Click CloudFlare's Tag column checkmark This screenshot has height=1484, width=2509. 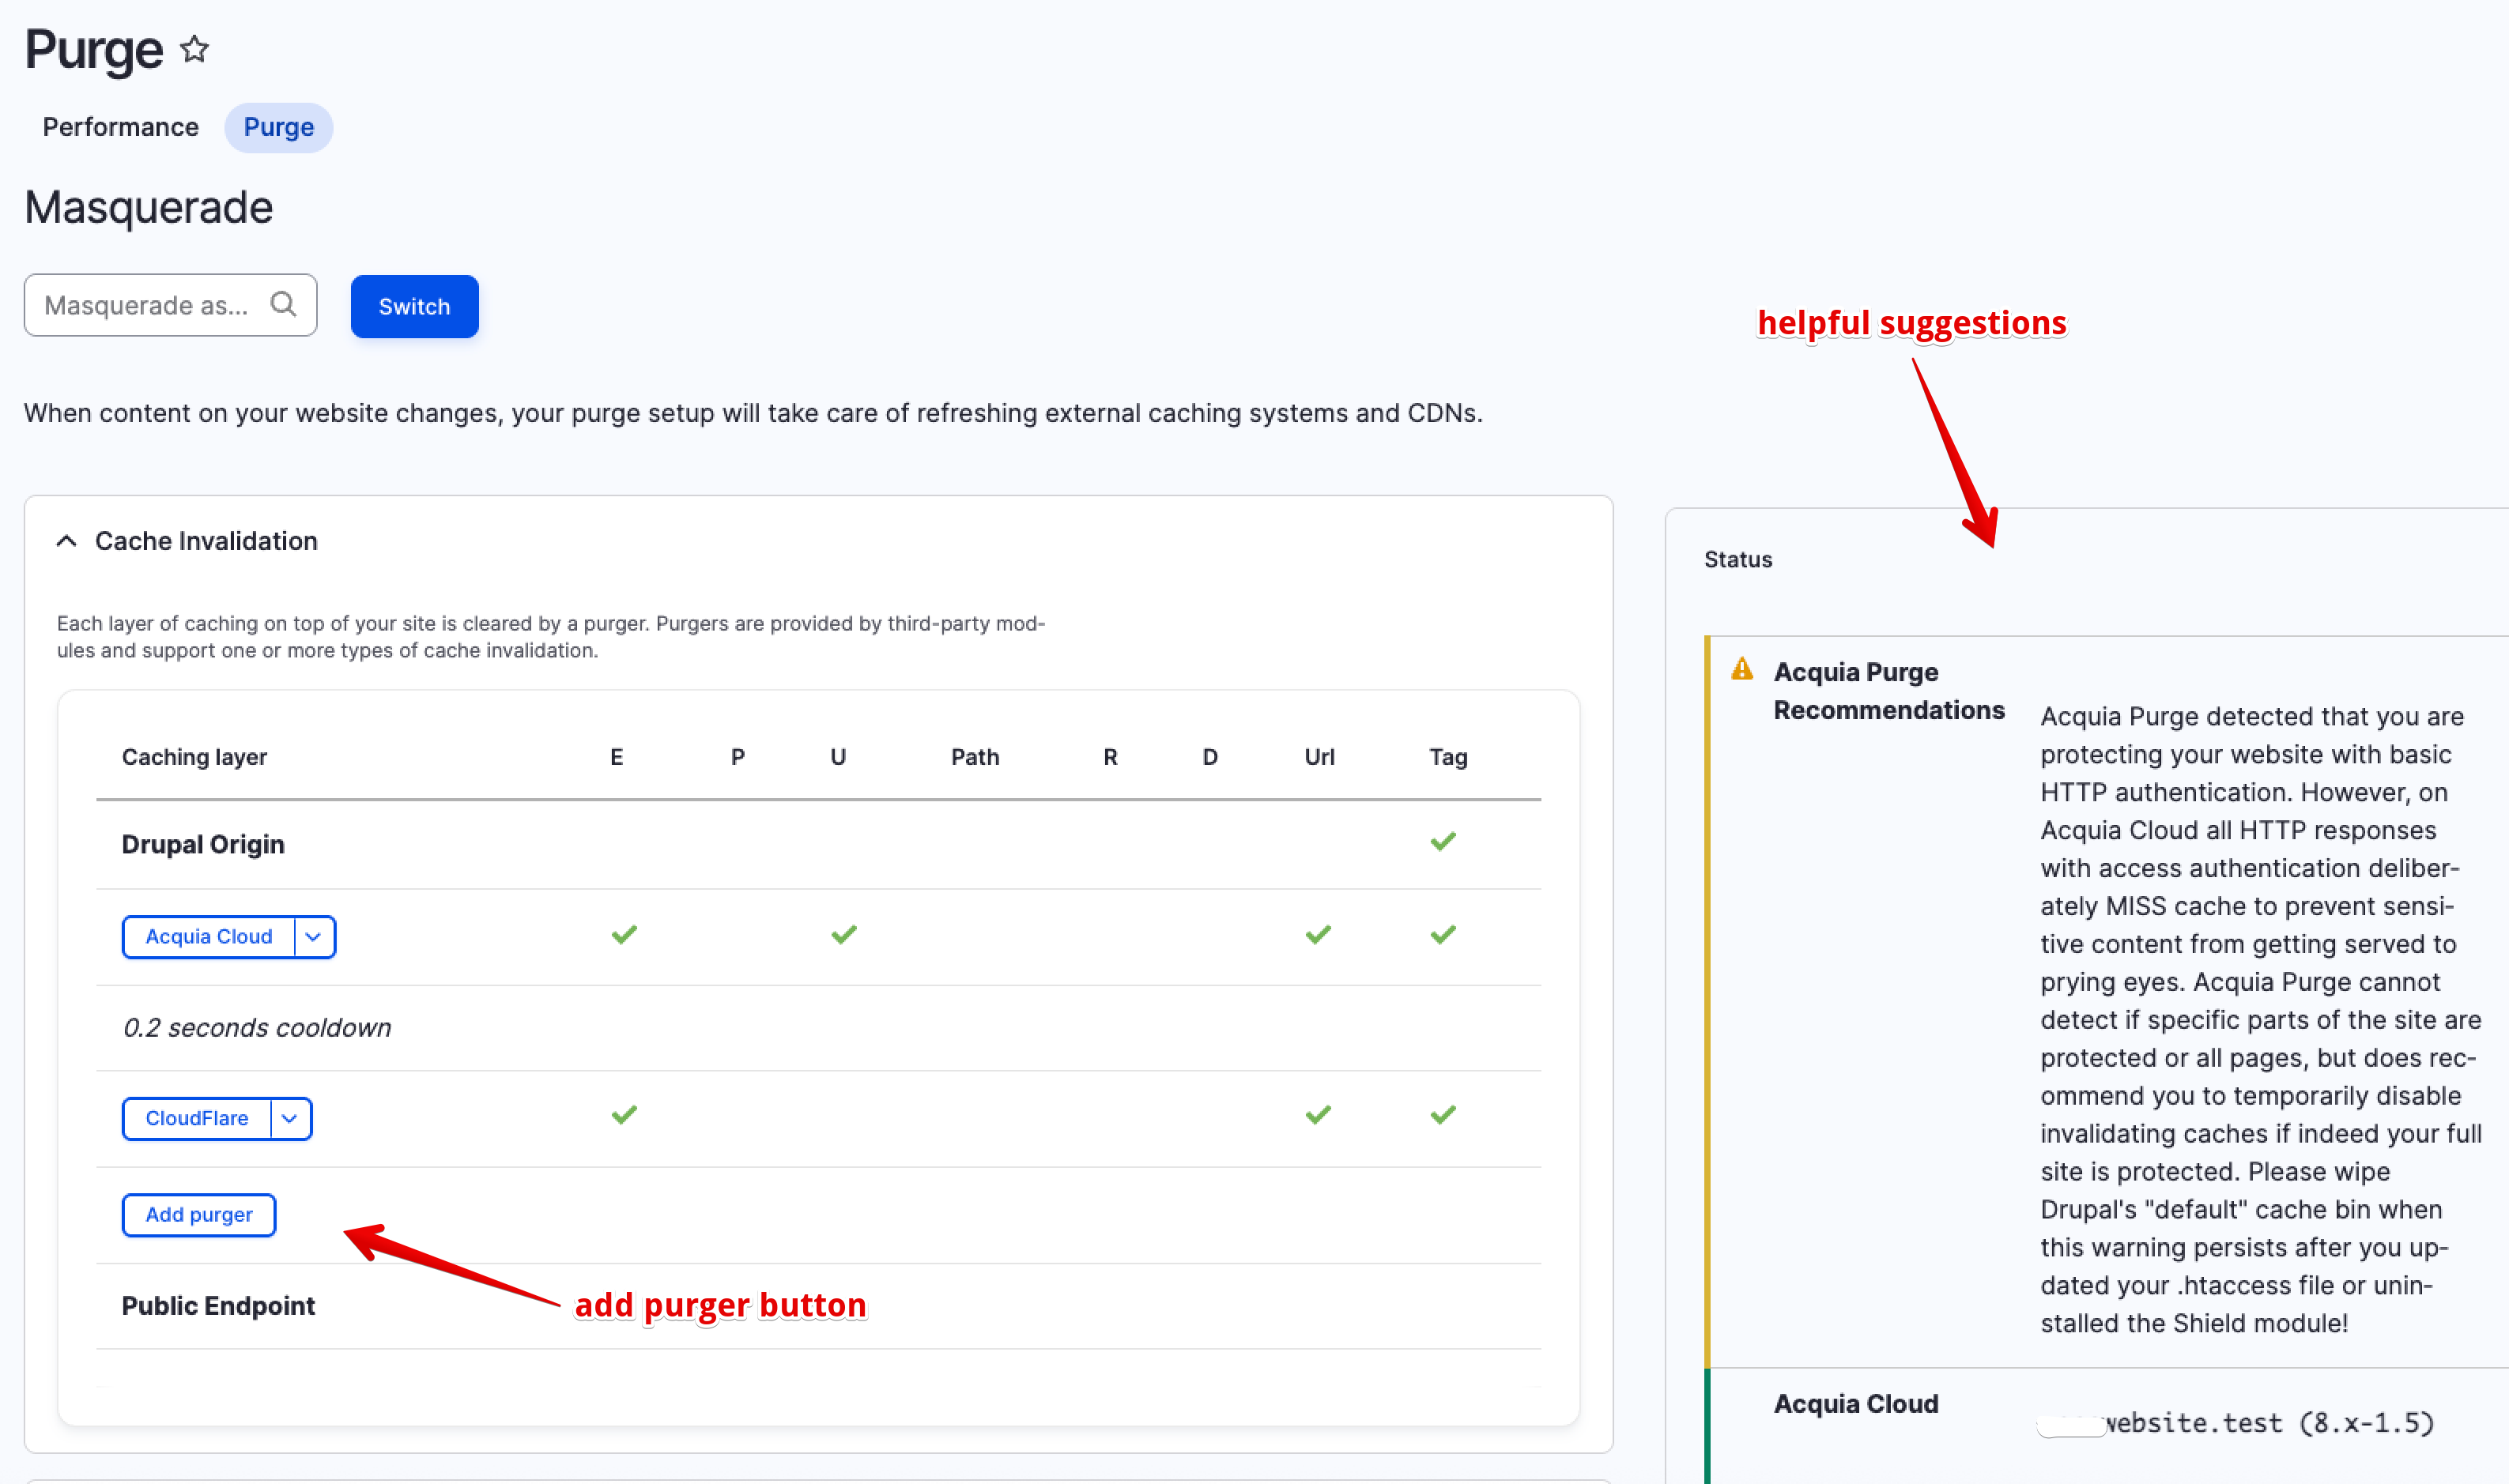coord(1443,1115)
